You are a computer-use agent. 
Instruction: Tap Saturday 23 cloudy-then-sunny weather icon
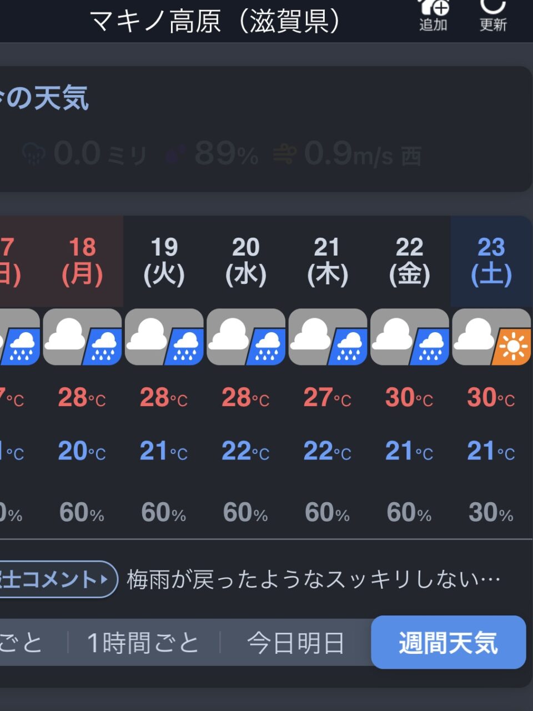(491, 337)
